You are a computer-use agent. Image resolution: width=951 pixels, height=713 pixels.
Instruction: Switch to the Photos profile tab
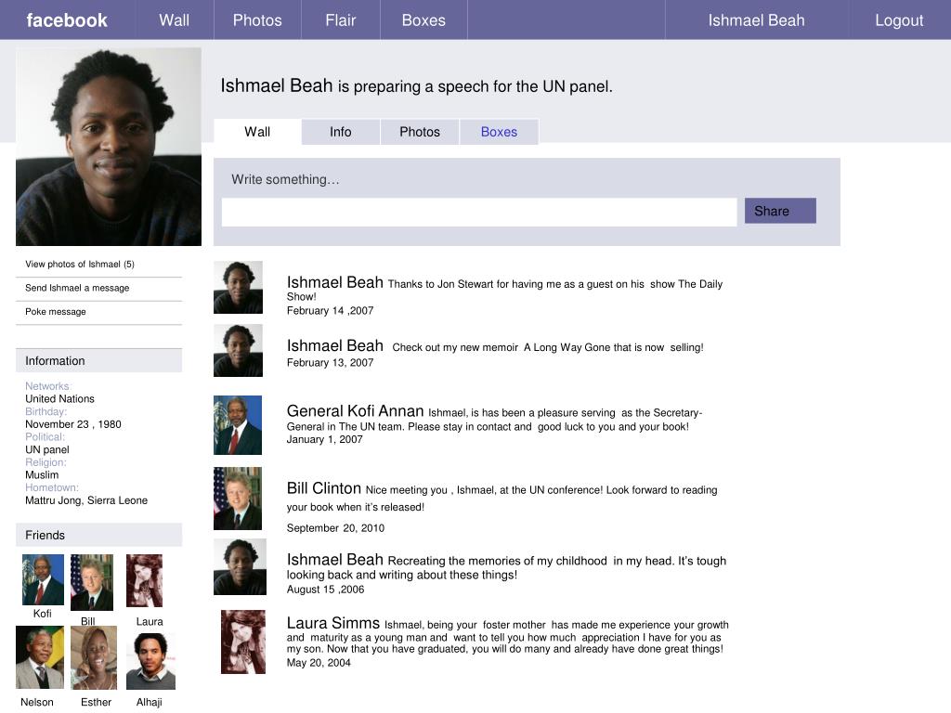[419, 132]
